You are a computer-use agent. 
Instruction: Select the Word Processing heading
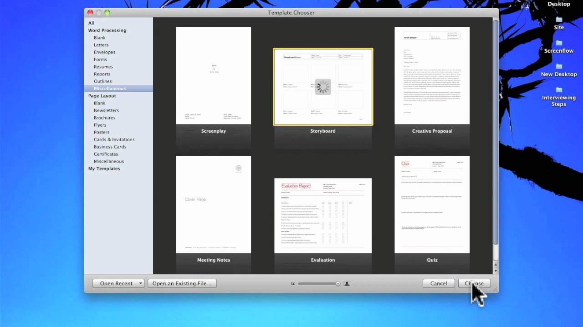(107, 30)
